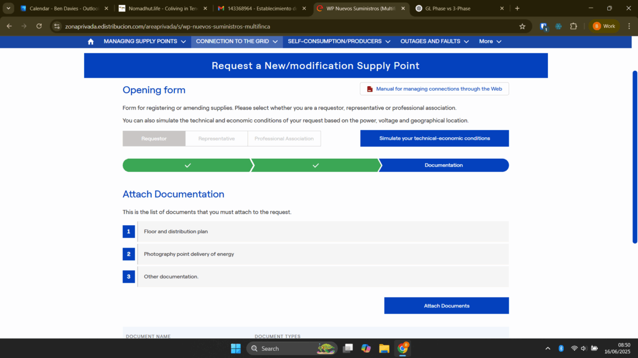Click the first completed green progress step
Image resolution: width=638 pixels, height=358 pixels.
(x=187, y=165)
